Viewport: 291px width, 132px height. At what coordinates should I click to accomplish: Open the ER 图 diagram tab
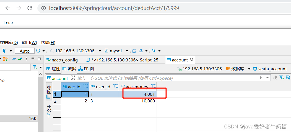(86, 69)
